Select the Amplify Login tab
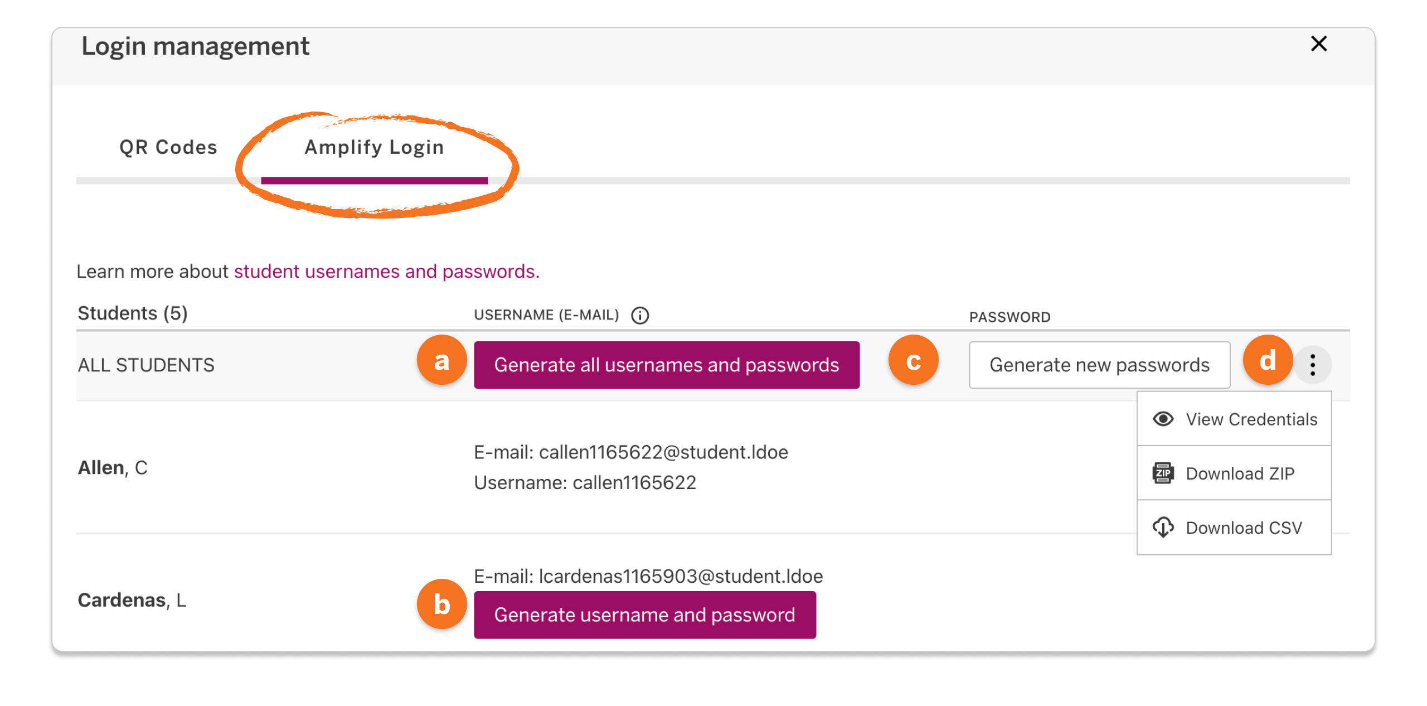1427x706 pixels. tap(373, 147)
